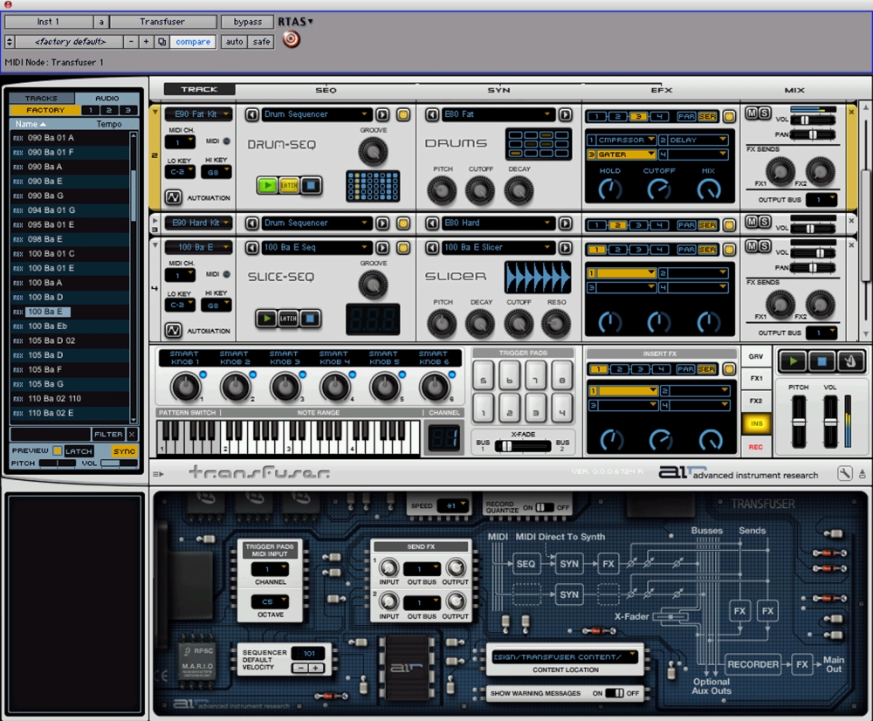
Task: Open the DELAY effect slot dropdown
Action: (693, 140)
